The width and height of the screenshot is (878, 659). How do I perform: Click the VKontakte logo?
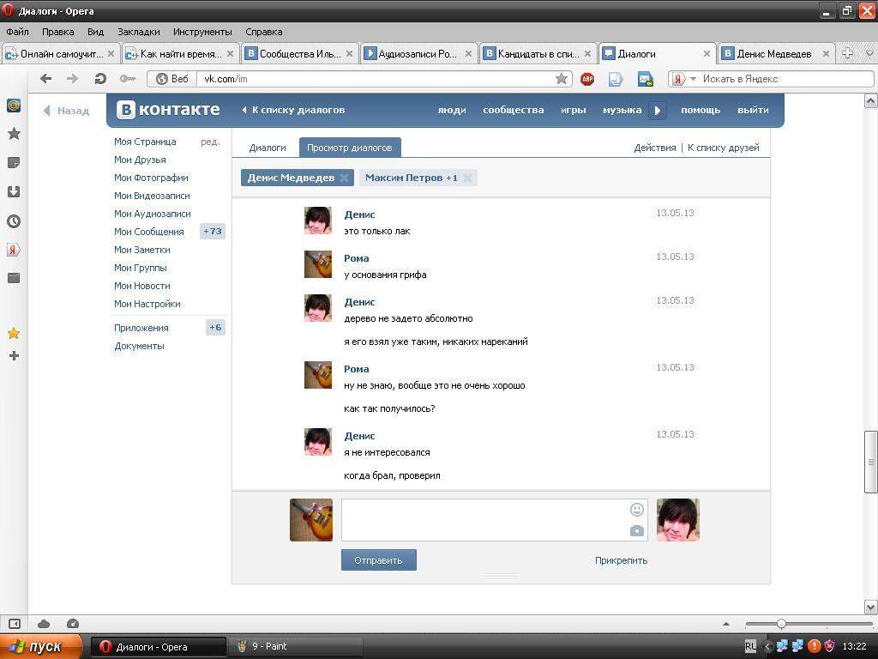point(168,110)
